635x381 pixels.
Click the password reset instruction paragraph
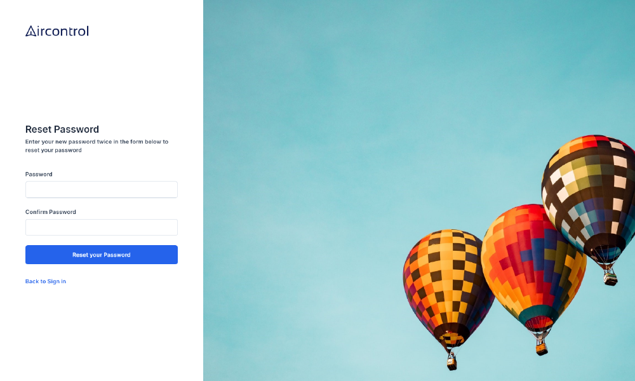pyautogui.click(x=97, y=146)
